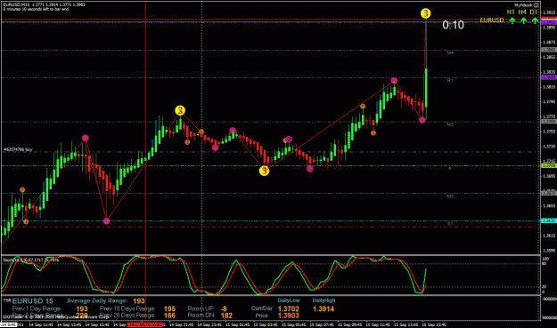The image size is (557, 328).
Task: Click the green H1 trend arrow
Action: (512, 20)
